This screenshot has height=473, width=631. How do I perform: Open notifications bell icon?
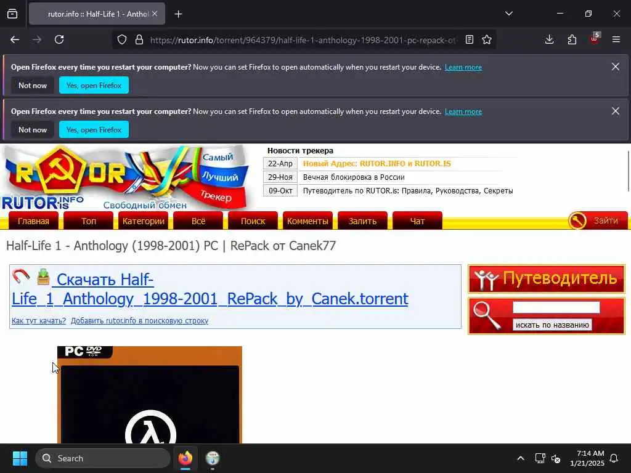614,458
